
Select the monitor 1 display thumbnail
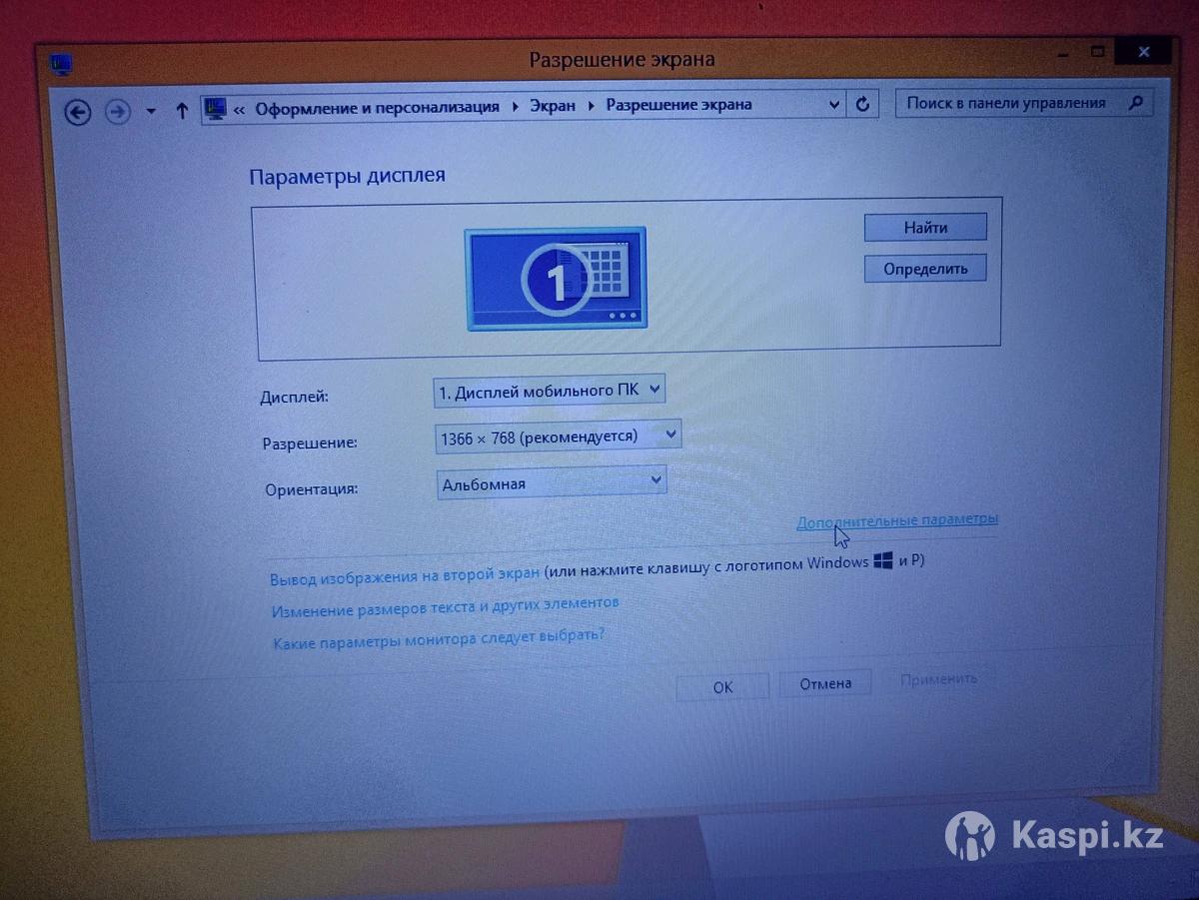tap(556, 277)
